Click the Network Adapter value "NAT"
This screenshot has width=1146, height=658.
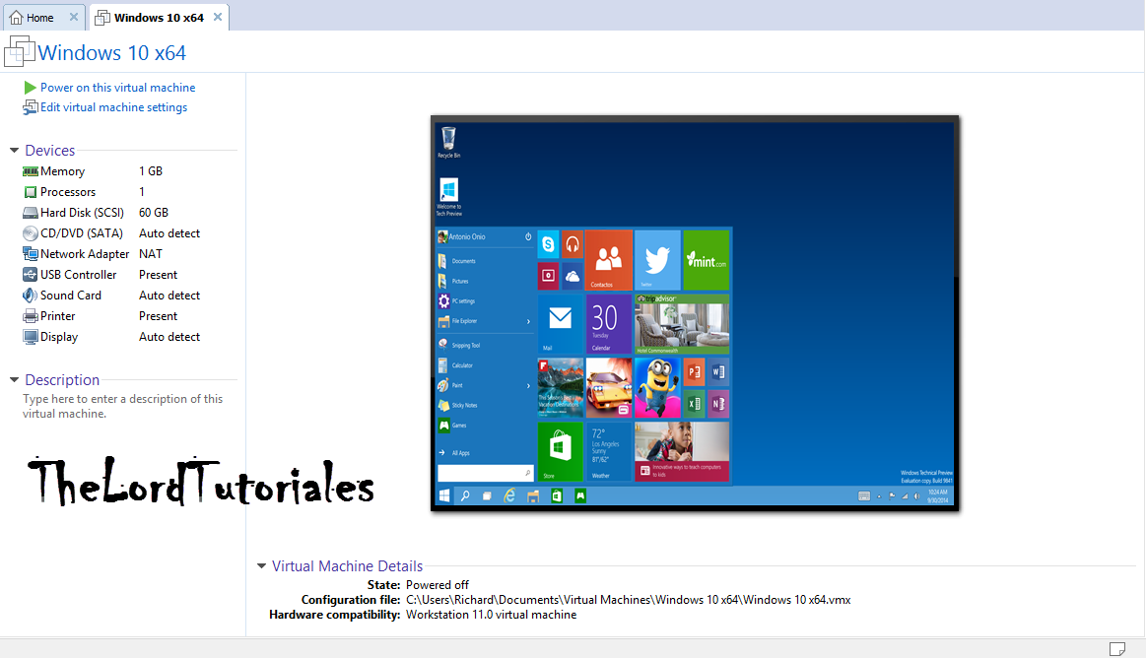151,254
